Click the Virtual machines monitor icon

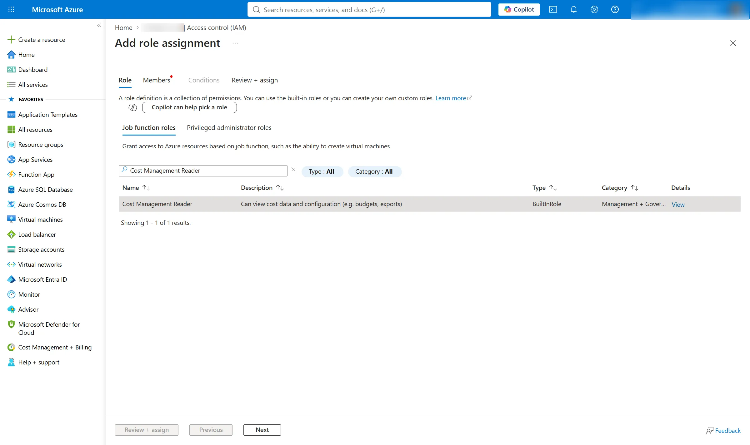[x=11, y=220]
